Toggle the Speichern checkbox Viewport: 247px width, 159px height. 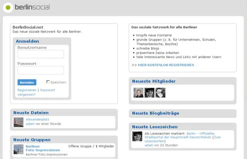pos(48,82)
